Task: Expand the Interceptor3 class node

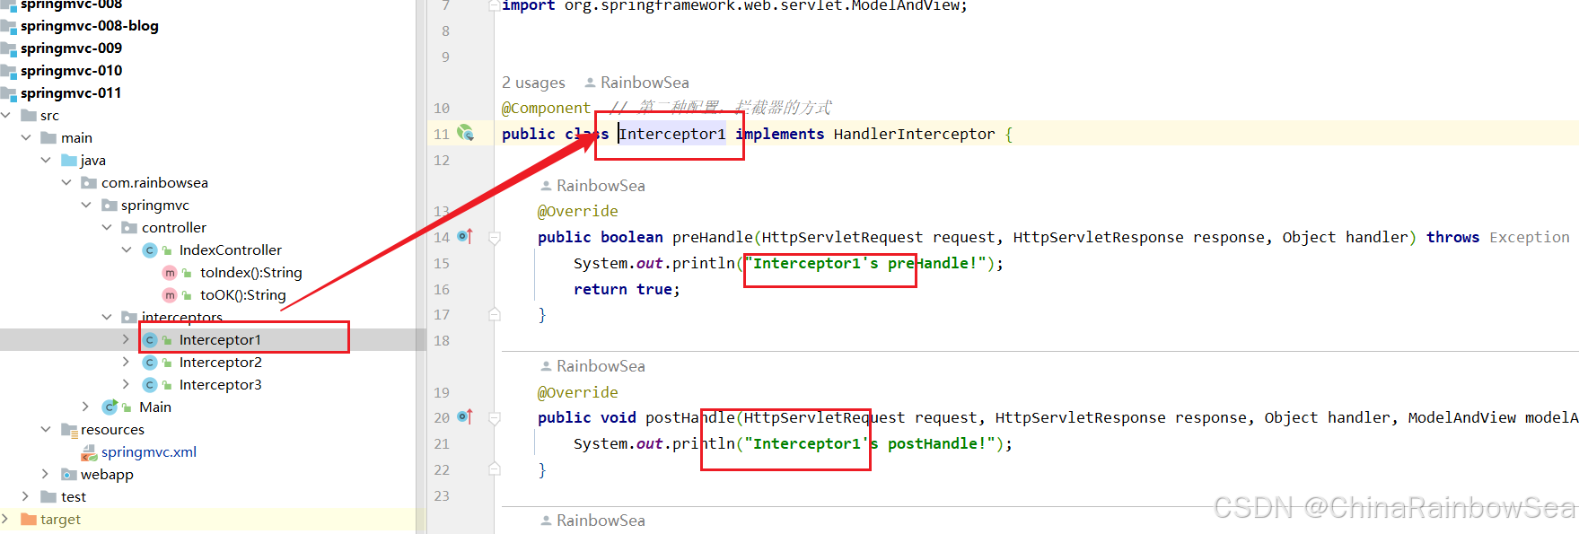Action: coord(126,384)
